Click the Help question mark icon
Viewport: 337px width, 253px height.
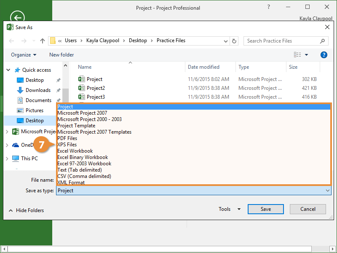tap(324, 55)
